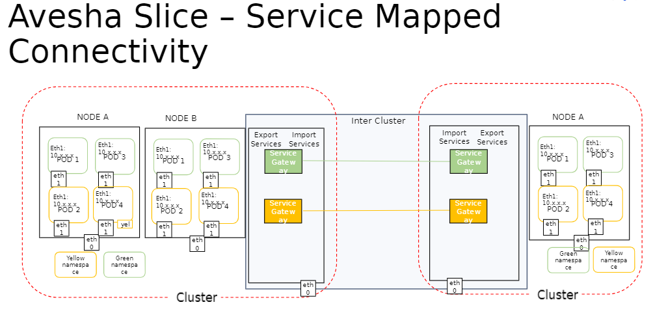Viewport: 653px width, 313px height.
Task: Click the NODE A label in the right cluster
Action: tap(568, 117)
